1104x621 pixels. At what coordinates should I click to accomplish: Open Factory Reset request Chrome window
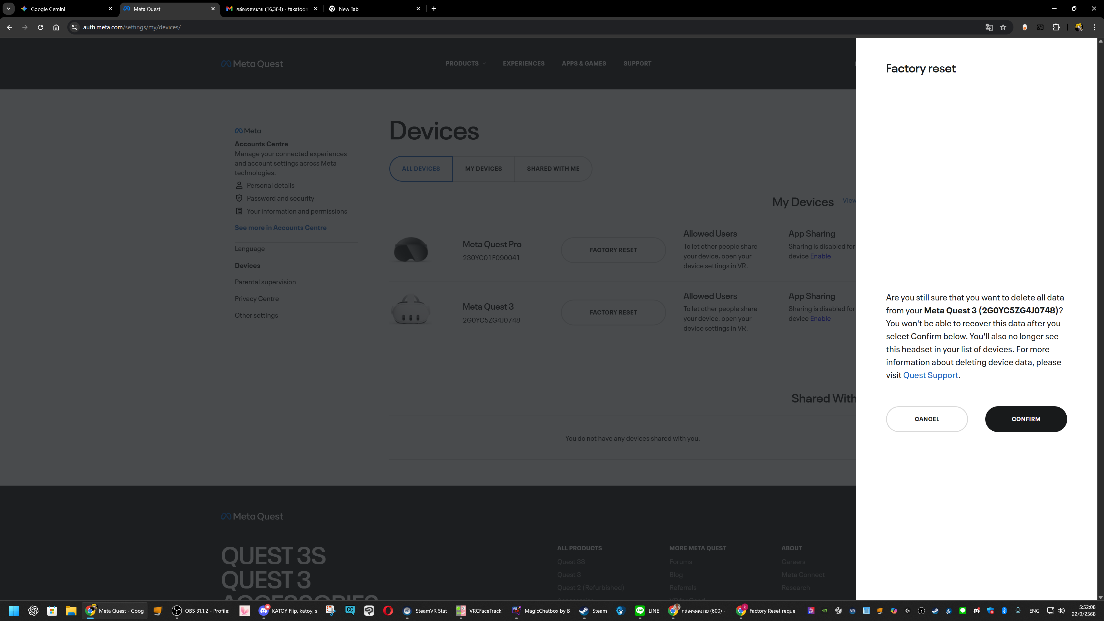pos(765,611)
